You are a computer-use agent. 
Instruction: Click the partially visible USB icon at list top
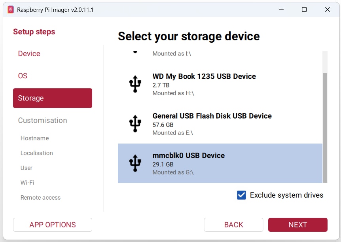point(135,52)
